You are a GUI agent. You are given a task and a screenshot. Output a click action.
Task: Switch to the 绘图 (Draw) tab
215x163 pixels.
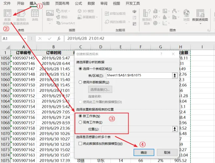pos(46,3)
